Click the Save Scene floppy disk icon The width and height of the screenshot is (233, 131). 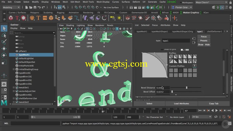[x=35, y=7]
